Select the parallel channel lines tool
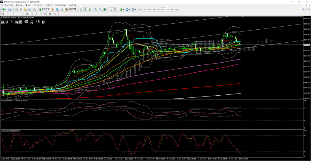 pos(46,14)
